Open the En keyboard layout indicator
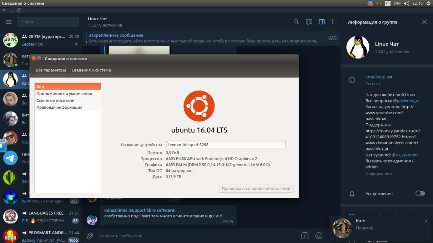This screenshot has width=433, height=243. click(x=388, y=3)
